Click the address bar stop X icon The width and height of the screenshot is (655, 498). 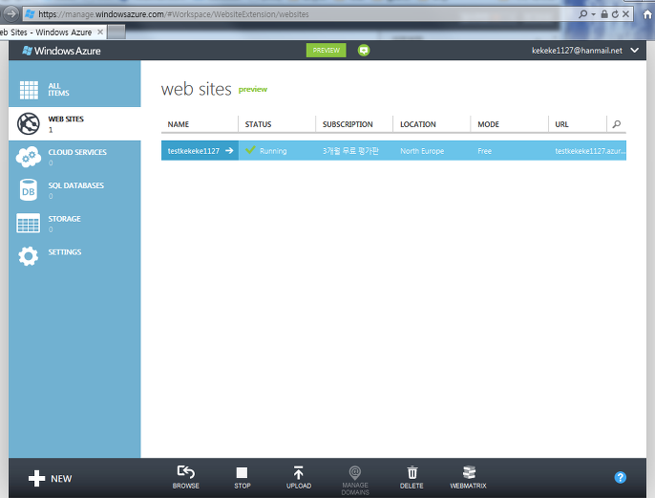coord(625,14)
